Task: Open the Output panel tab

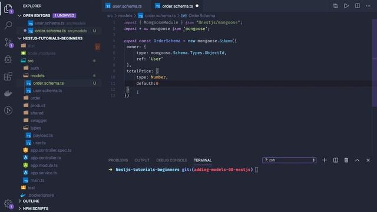Action: [142, 160]
